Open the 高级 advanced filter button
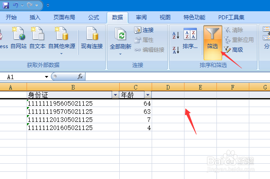270x179 pixels. coord(234,50)
